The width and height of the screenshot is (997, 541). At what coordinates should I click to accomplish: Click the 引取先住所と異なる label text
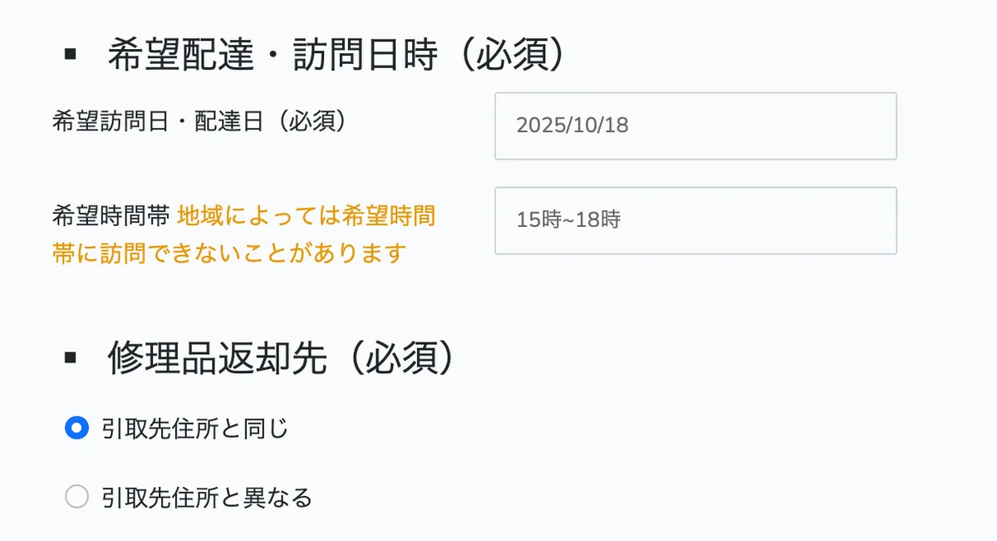206,497
